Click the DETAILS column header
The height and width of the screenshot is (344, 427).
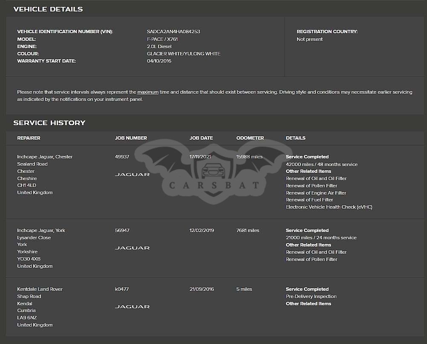pyautogui.click(x=296, y=138)
